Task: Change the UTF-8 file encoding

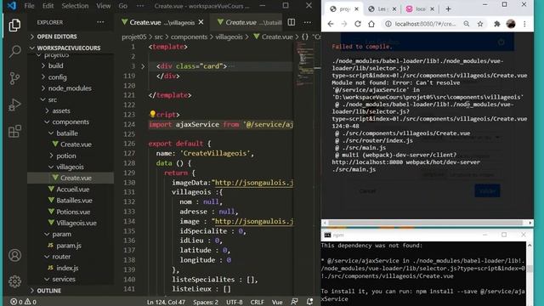Action: click(235, 302)
